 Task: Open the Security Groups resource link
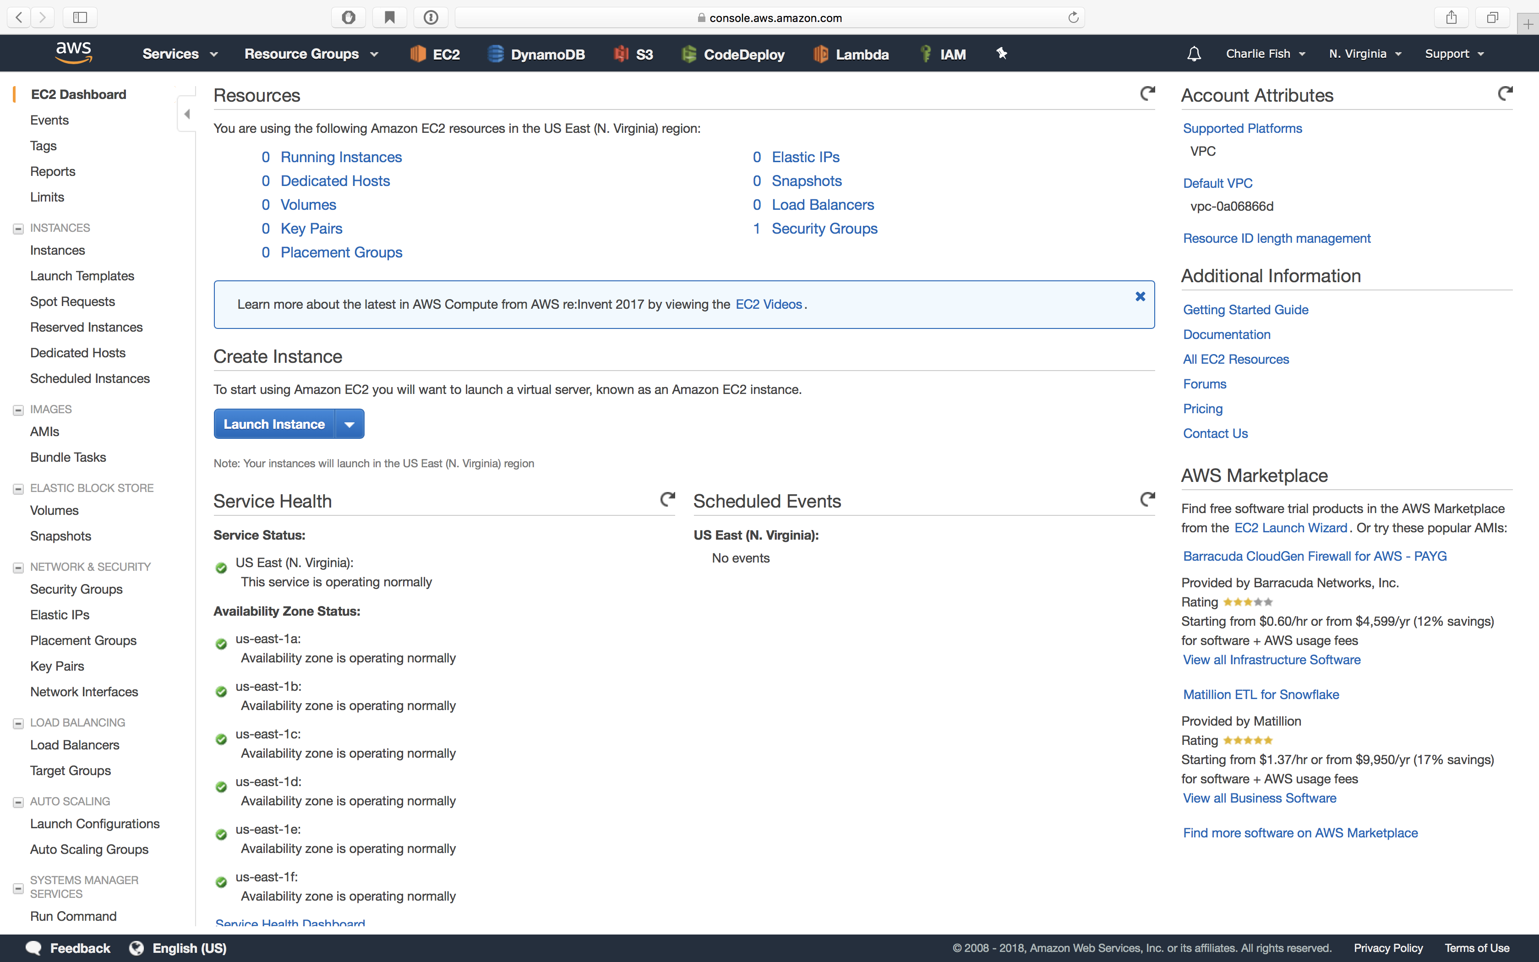(x=824, y=229)
